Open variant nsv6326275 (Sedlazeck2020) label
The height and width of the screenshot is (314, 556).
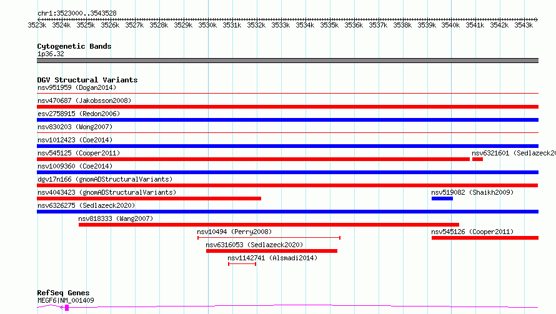86,205
